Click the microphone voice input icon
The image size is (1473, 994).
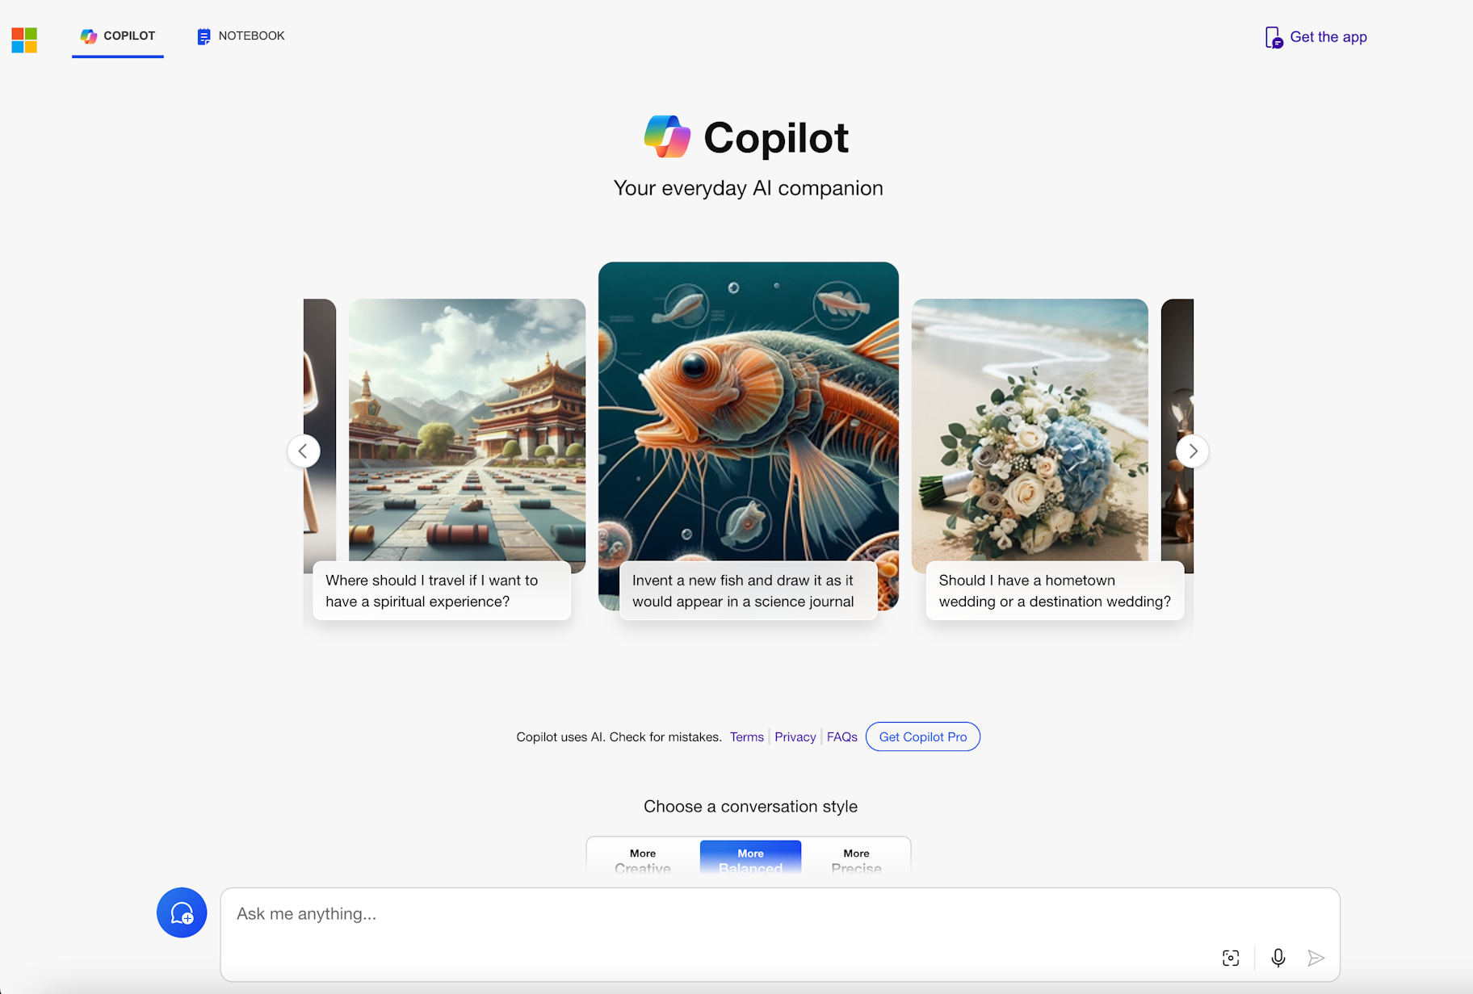click(x=1278, y=958)
